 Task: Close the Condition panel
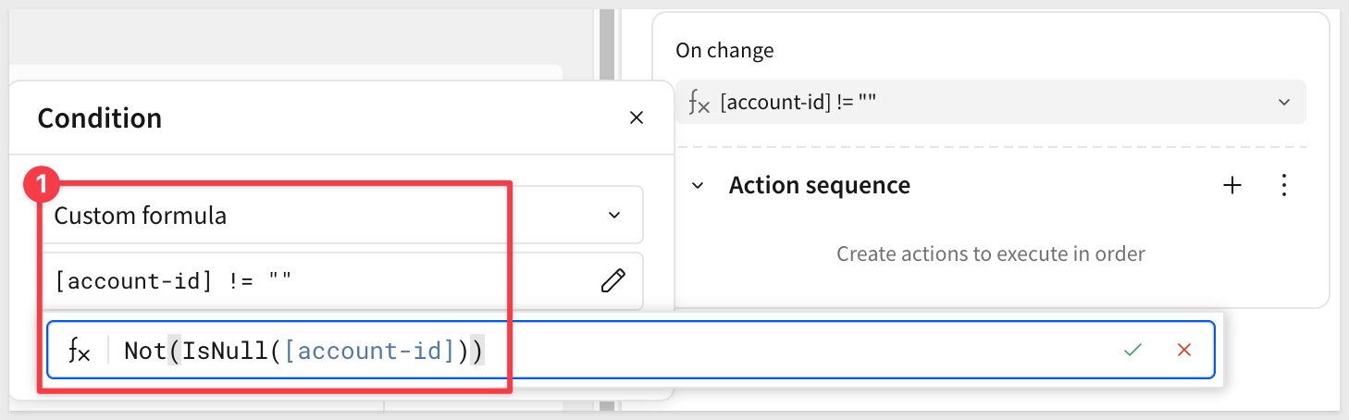click(x=636, y=117)
